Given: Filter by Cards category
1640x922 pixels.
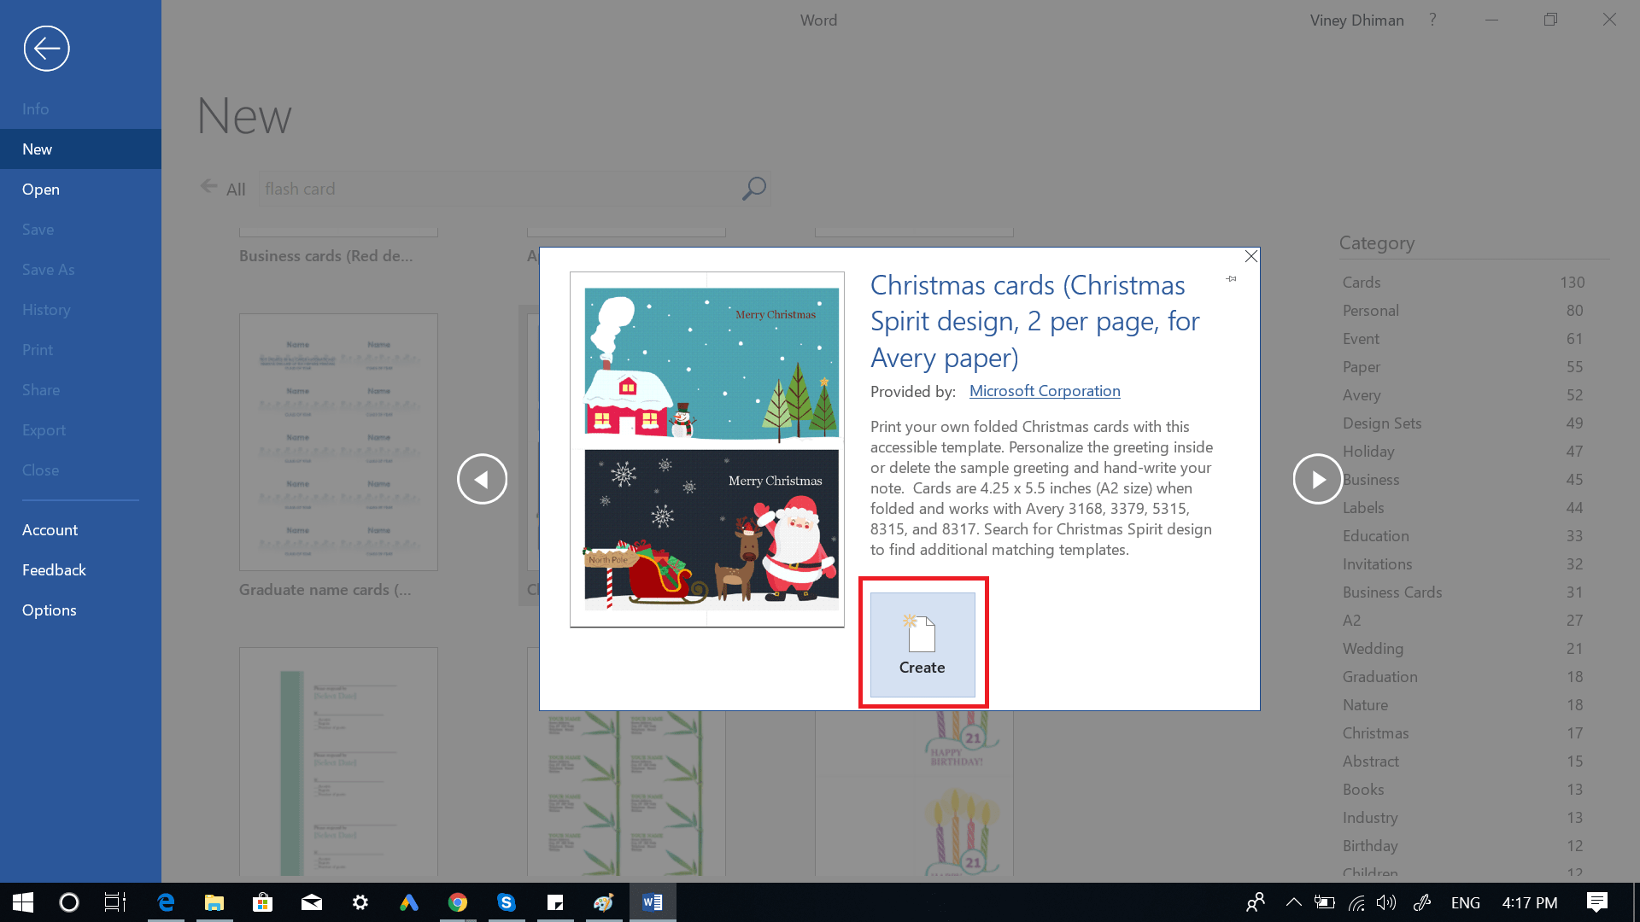Looking at the screenshot, I should pos(1463,283).
